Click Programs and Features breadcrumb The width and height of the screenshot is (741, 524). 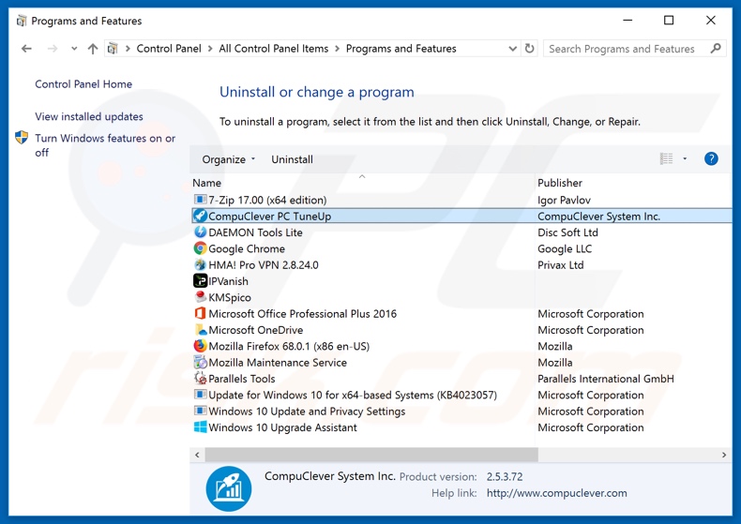pos(401,48)
